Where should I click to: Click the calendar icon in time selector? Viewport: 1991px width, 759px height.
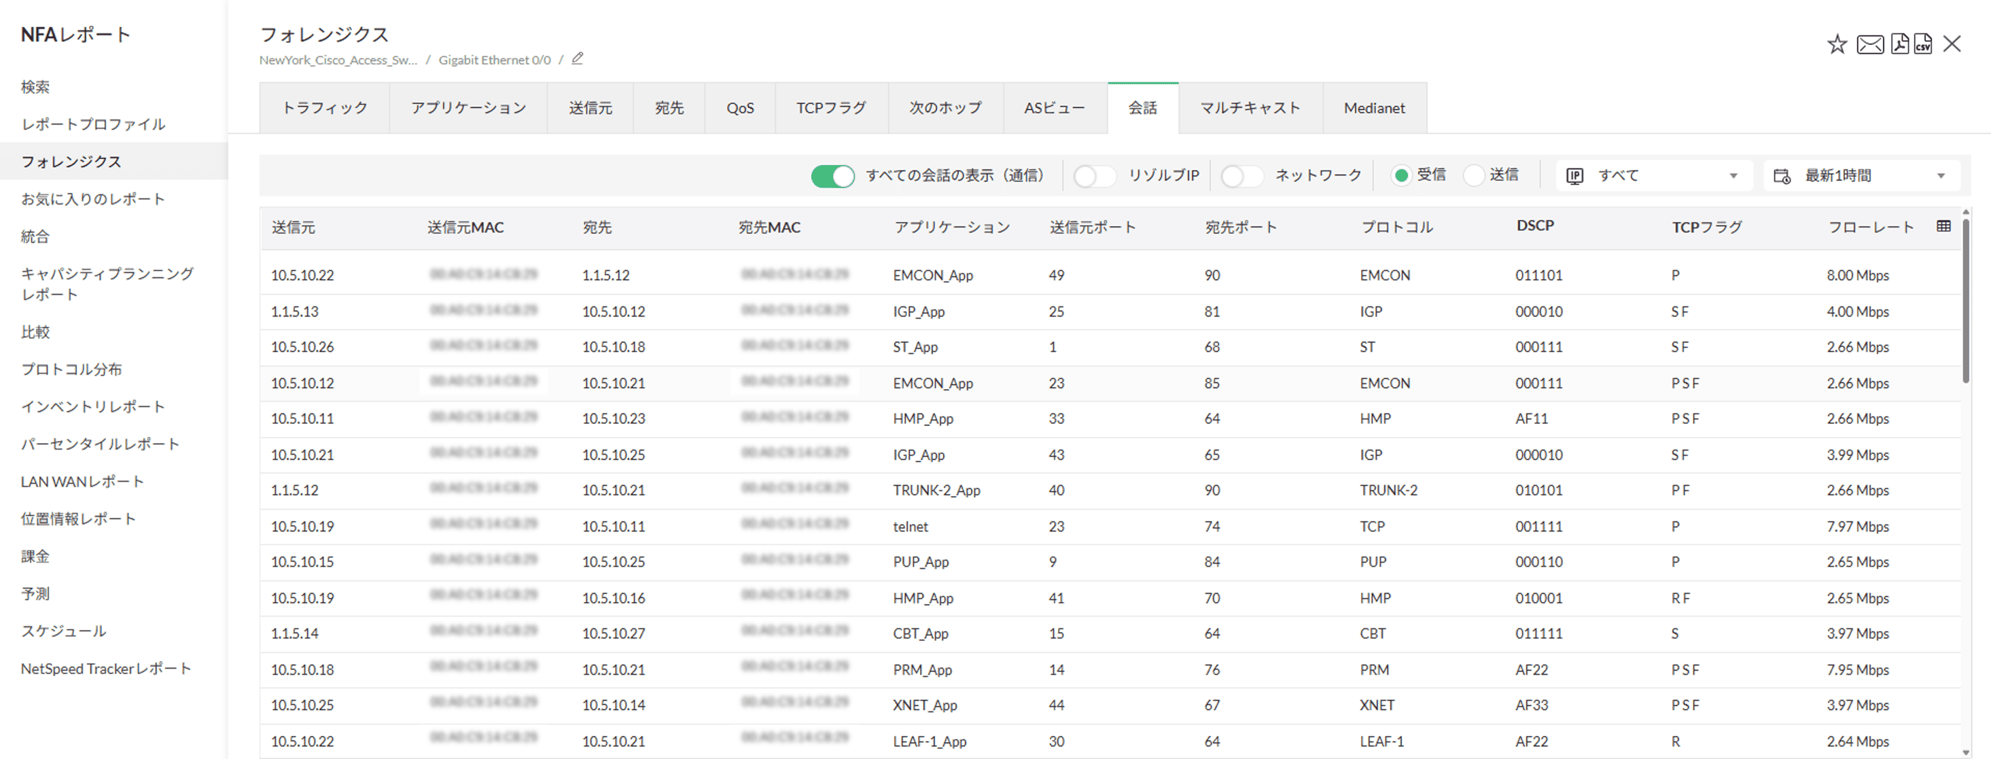point(1782,176)
